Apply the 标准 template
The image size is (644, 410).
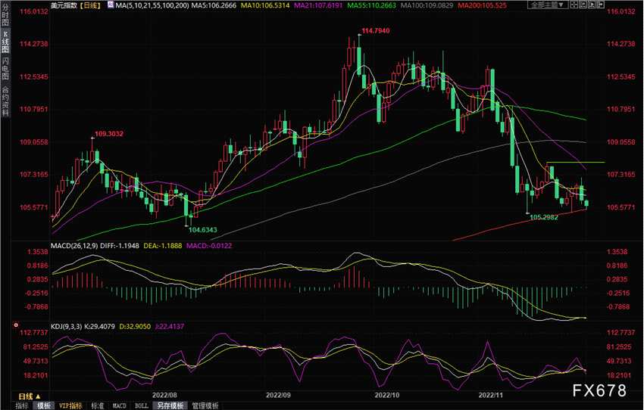pos(97,405)
